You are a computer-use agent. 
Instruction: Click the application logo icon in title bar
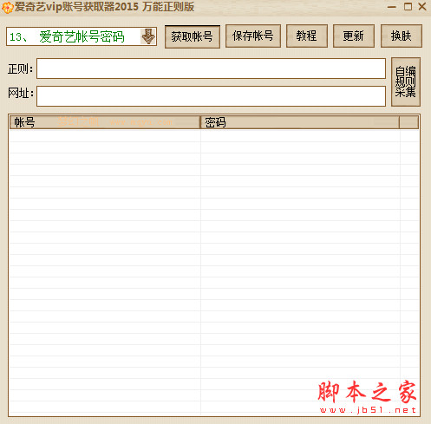pos(7,7)
